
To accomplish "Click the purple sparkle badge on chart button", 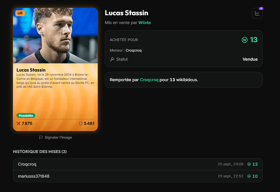I will (x=261, y=8).
